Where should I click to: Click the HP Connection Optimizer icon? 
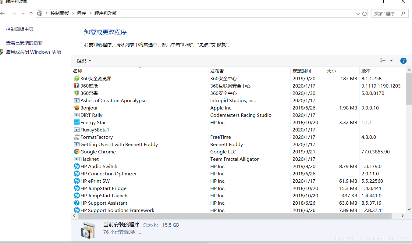point(76,174)
